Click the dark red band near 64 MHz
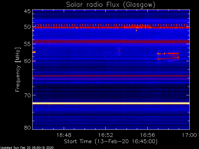The height and width of the screenshot is (149, 199). 111,76
